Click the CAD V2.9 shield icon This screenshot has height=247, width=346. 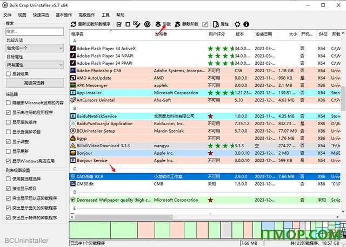pyautogui.click(x=73, y=176)
